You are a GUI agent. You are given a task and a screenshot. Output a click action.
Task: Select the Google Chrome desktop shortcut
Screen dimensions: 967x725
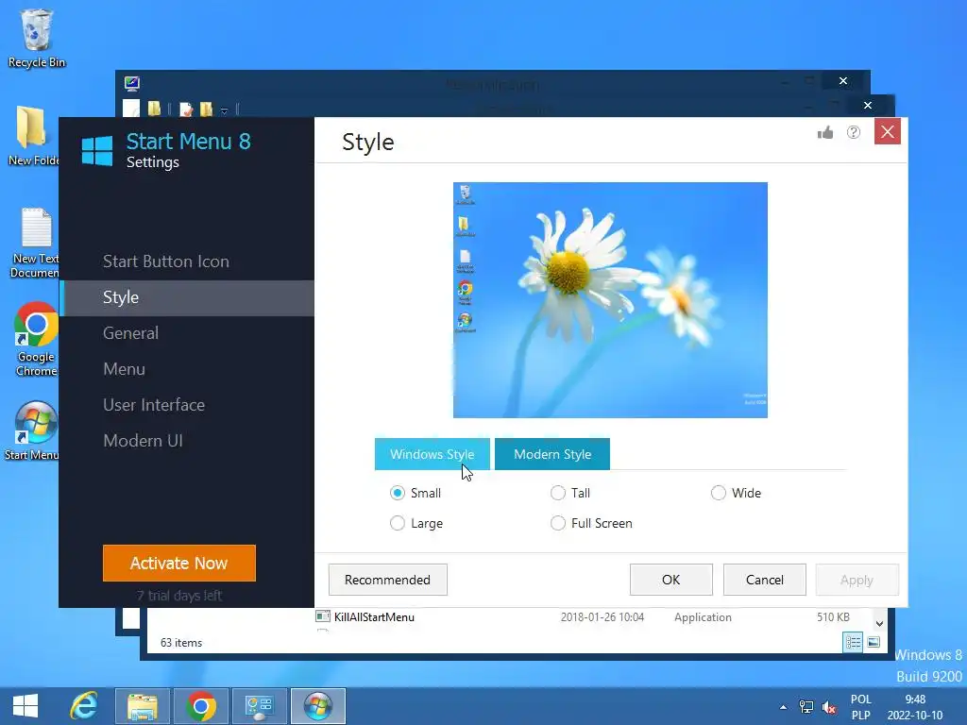point(36,339)
